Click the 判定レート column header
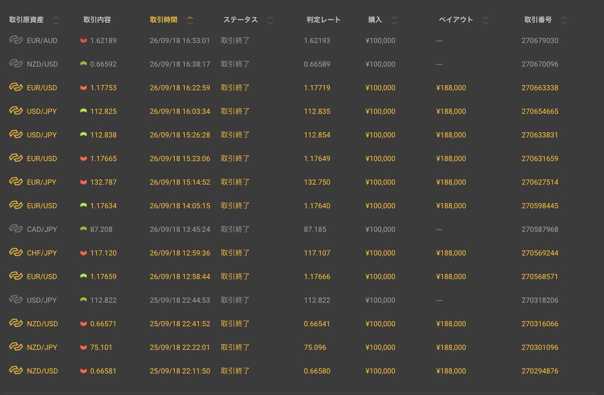The image size is (604, 395). point(323,20)
